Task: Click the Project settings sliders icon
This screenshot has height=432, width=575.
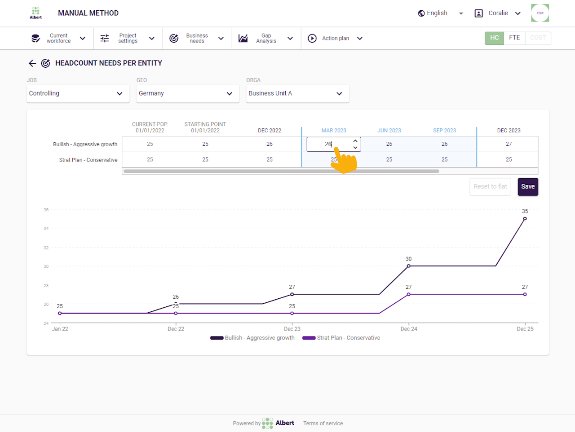Action: click(x=105, y=39)
